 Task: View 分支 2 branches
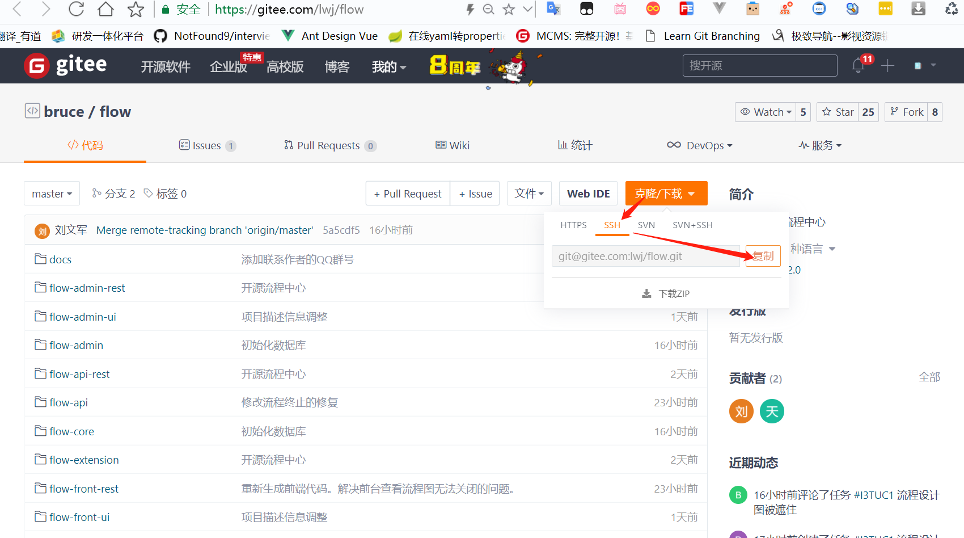pyautogui.click(x=113, y=194)
